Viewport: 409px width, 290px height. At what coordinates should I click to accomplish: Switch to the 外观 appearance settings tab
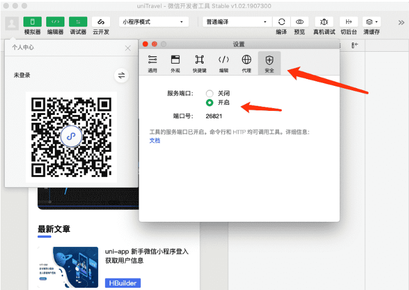pyautogui.click(x=175, y=64)
